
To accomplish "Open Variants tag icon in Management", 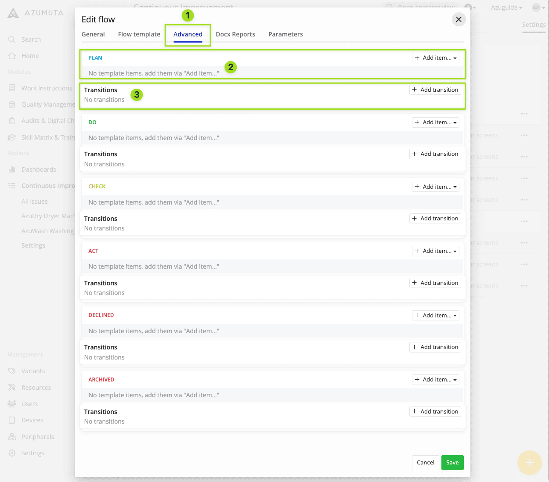I will pyautogui.click(x=12, y=371).
